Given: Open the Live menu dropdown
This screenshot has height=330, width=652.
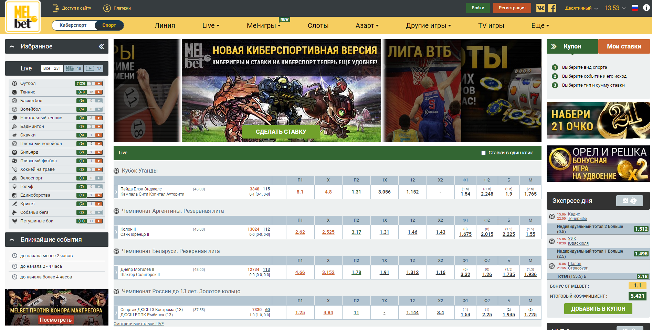Looking at the screenshot, I should click(x=211, y=25).
